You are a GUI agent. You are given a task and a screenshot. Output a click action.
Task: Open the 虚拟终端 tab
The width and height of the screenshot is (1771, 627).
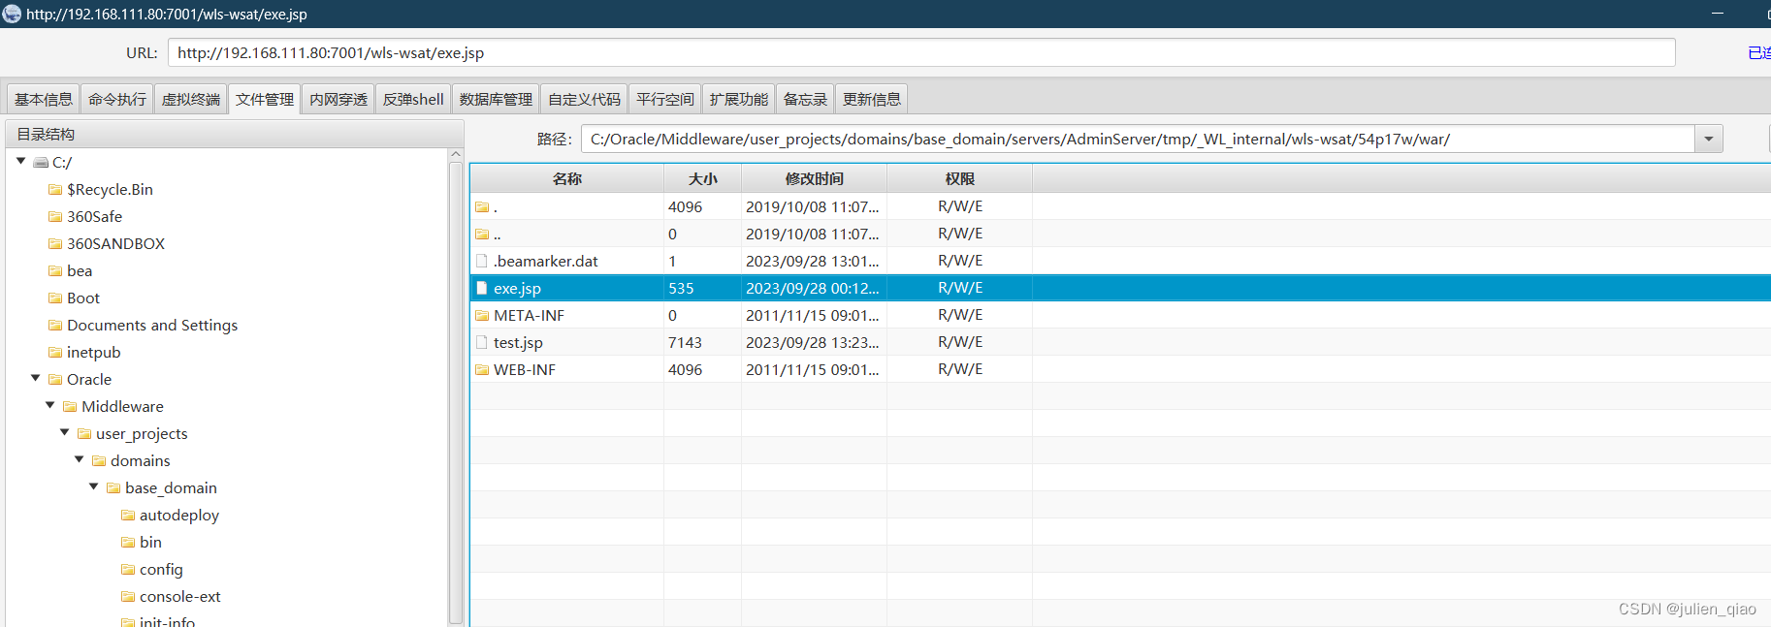click(x=191, y=99)
